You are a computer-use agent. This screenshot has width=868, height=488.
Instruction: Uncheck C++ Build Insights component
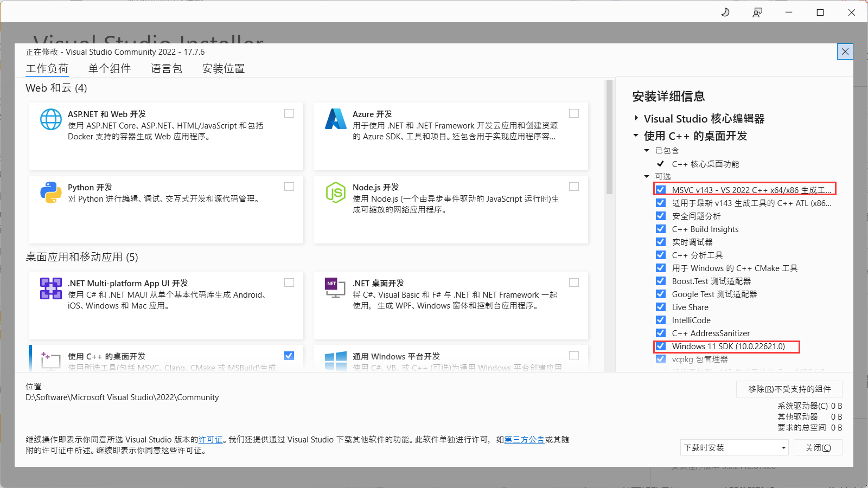click(661, 229)
